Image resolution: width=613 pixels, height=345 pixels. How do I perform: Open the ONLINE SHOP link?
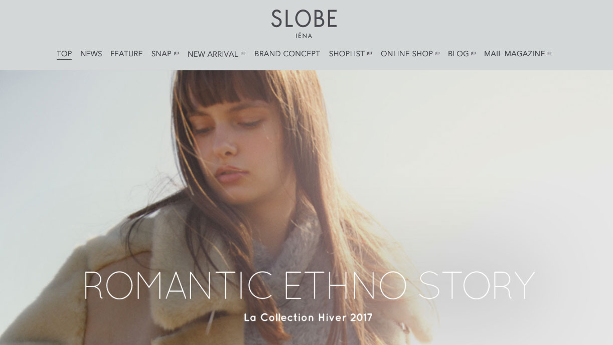406,54
